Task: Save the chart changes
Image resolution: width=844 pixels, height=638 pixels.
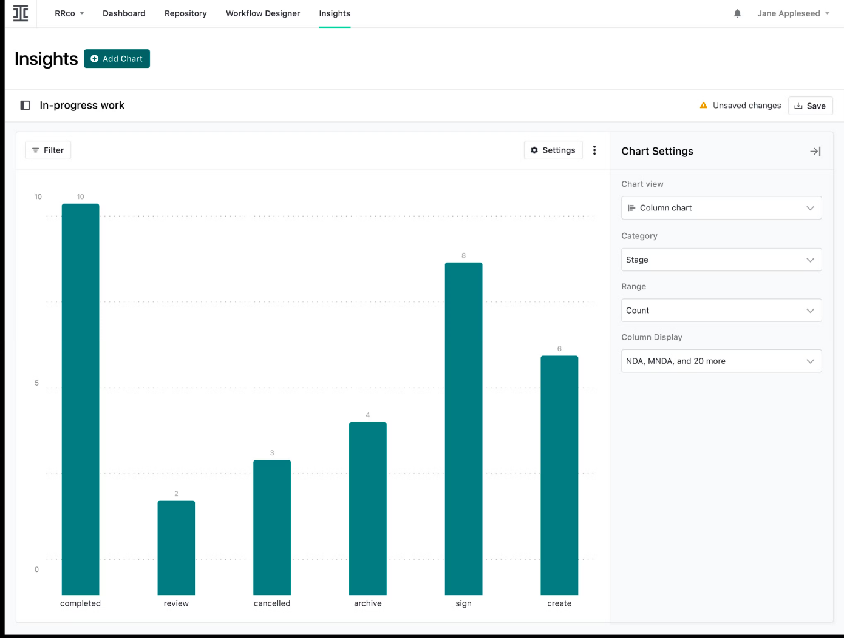Action: tap(810, 106)
